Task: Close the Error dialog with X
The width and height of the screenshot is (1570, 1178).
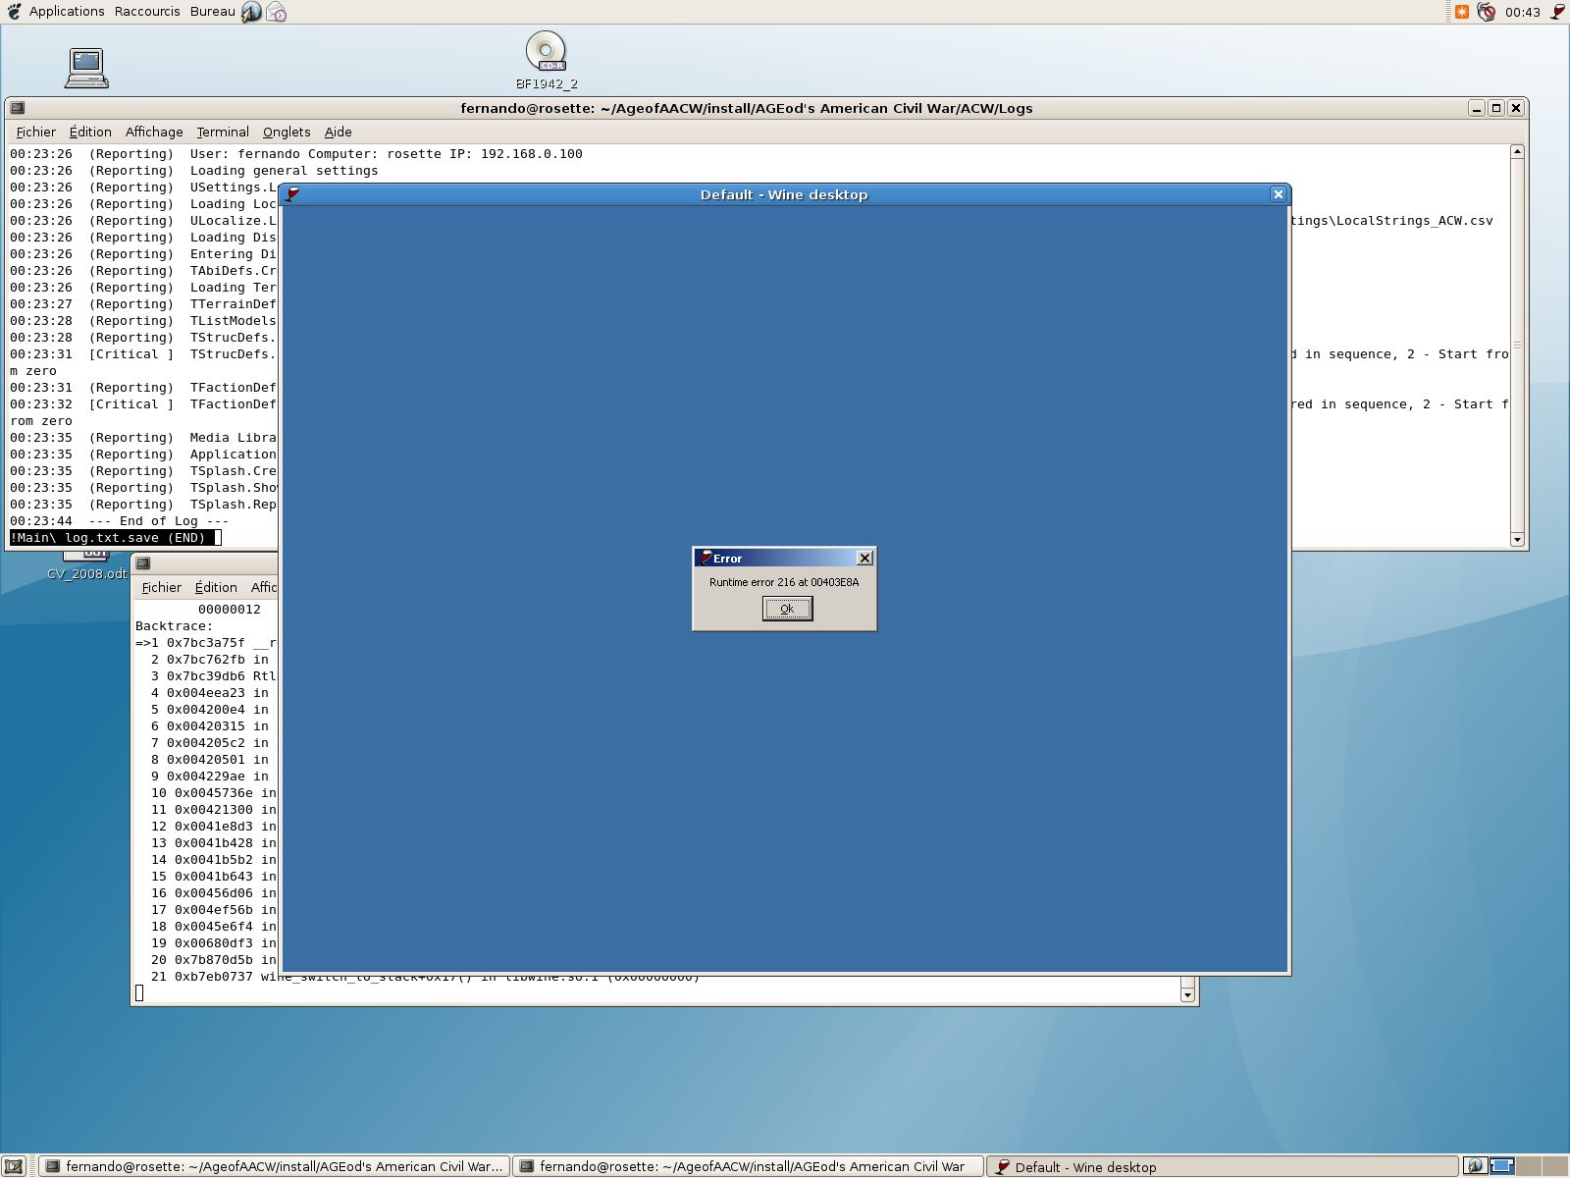Action: coord(864,558)
